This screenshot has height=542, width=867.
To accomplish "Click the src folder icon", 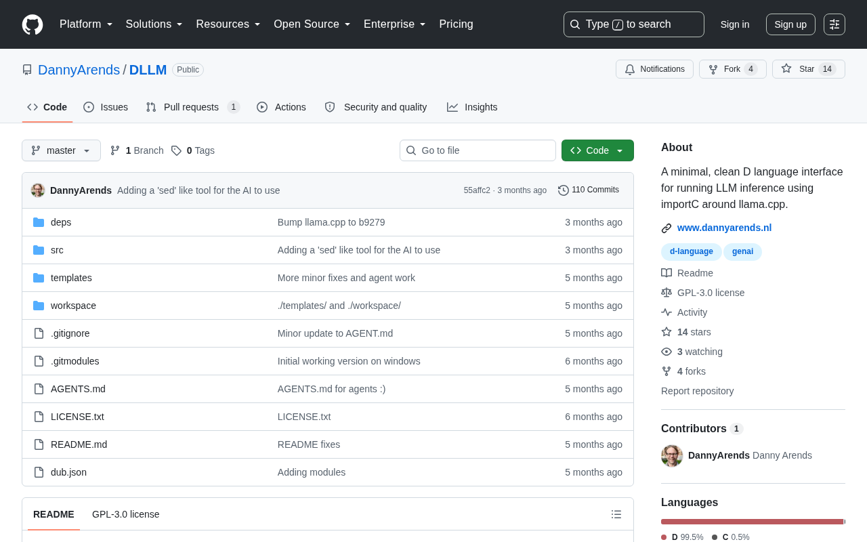I will coord(39,250).
